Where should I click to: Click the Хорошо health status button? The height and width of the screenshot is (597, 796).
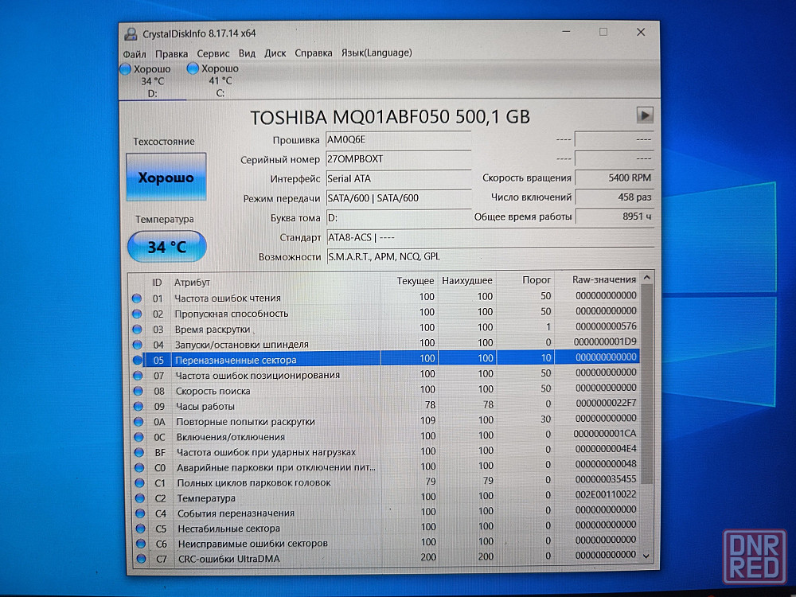166,177
